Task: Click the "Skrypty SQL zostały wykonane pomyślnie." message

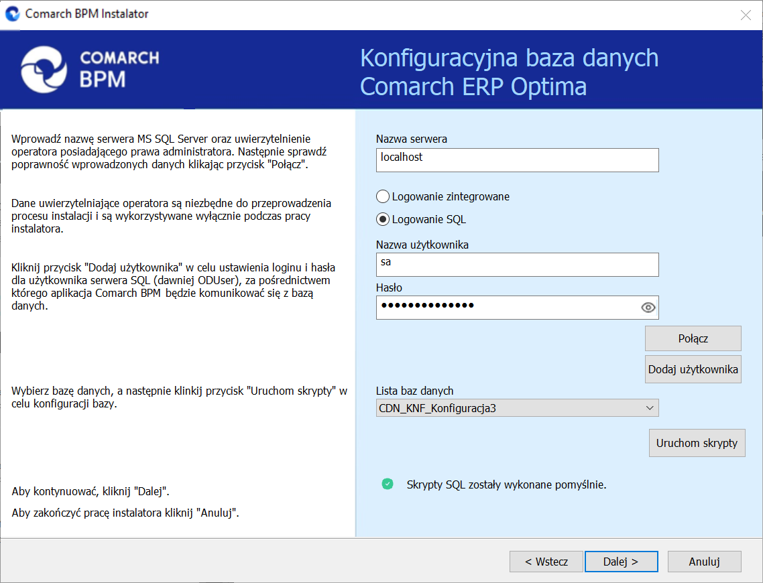Action: click(507, 484)
